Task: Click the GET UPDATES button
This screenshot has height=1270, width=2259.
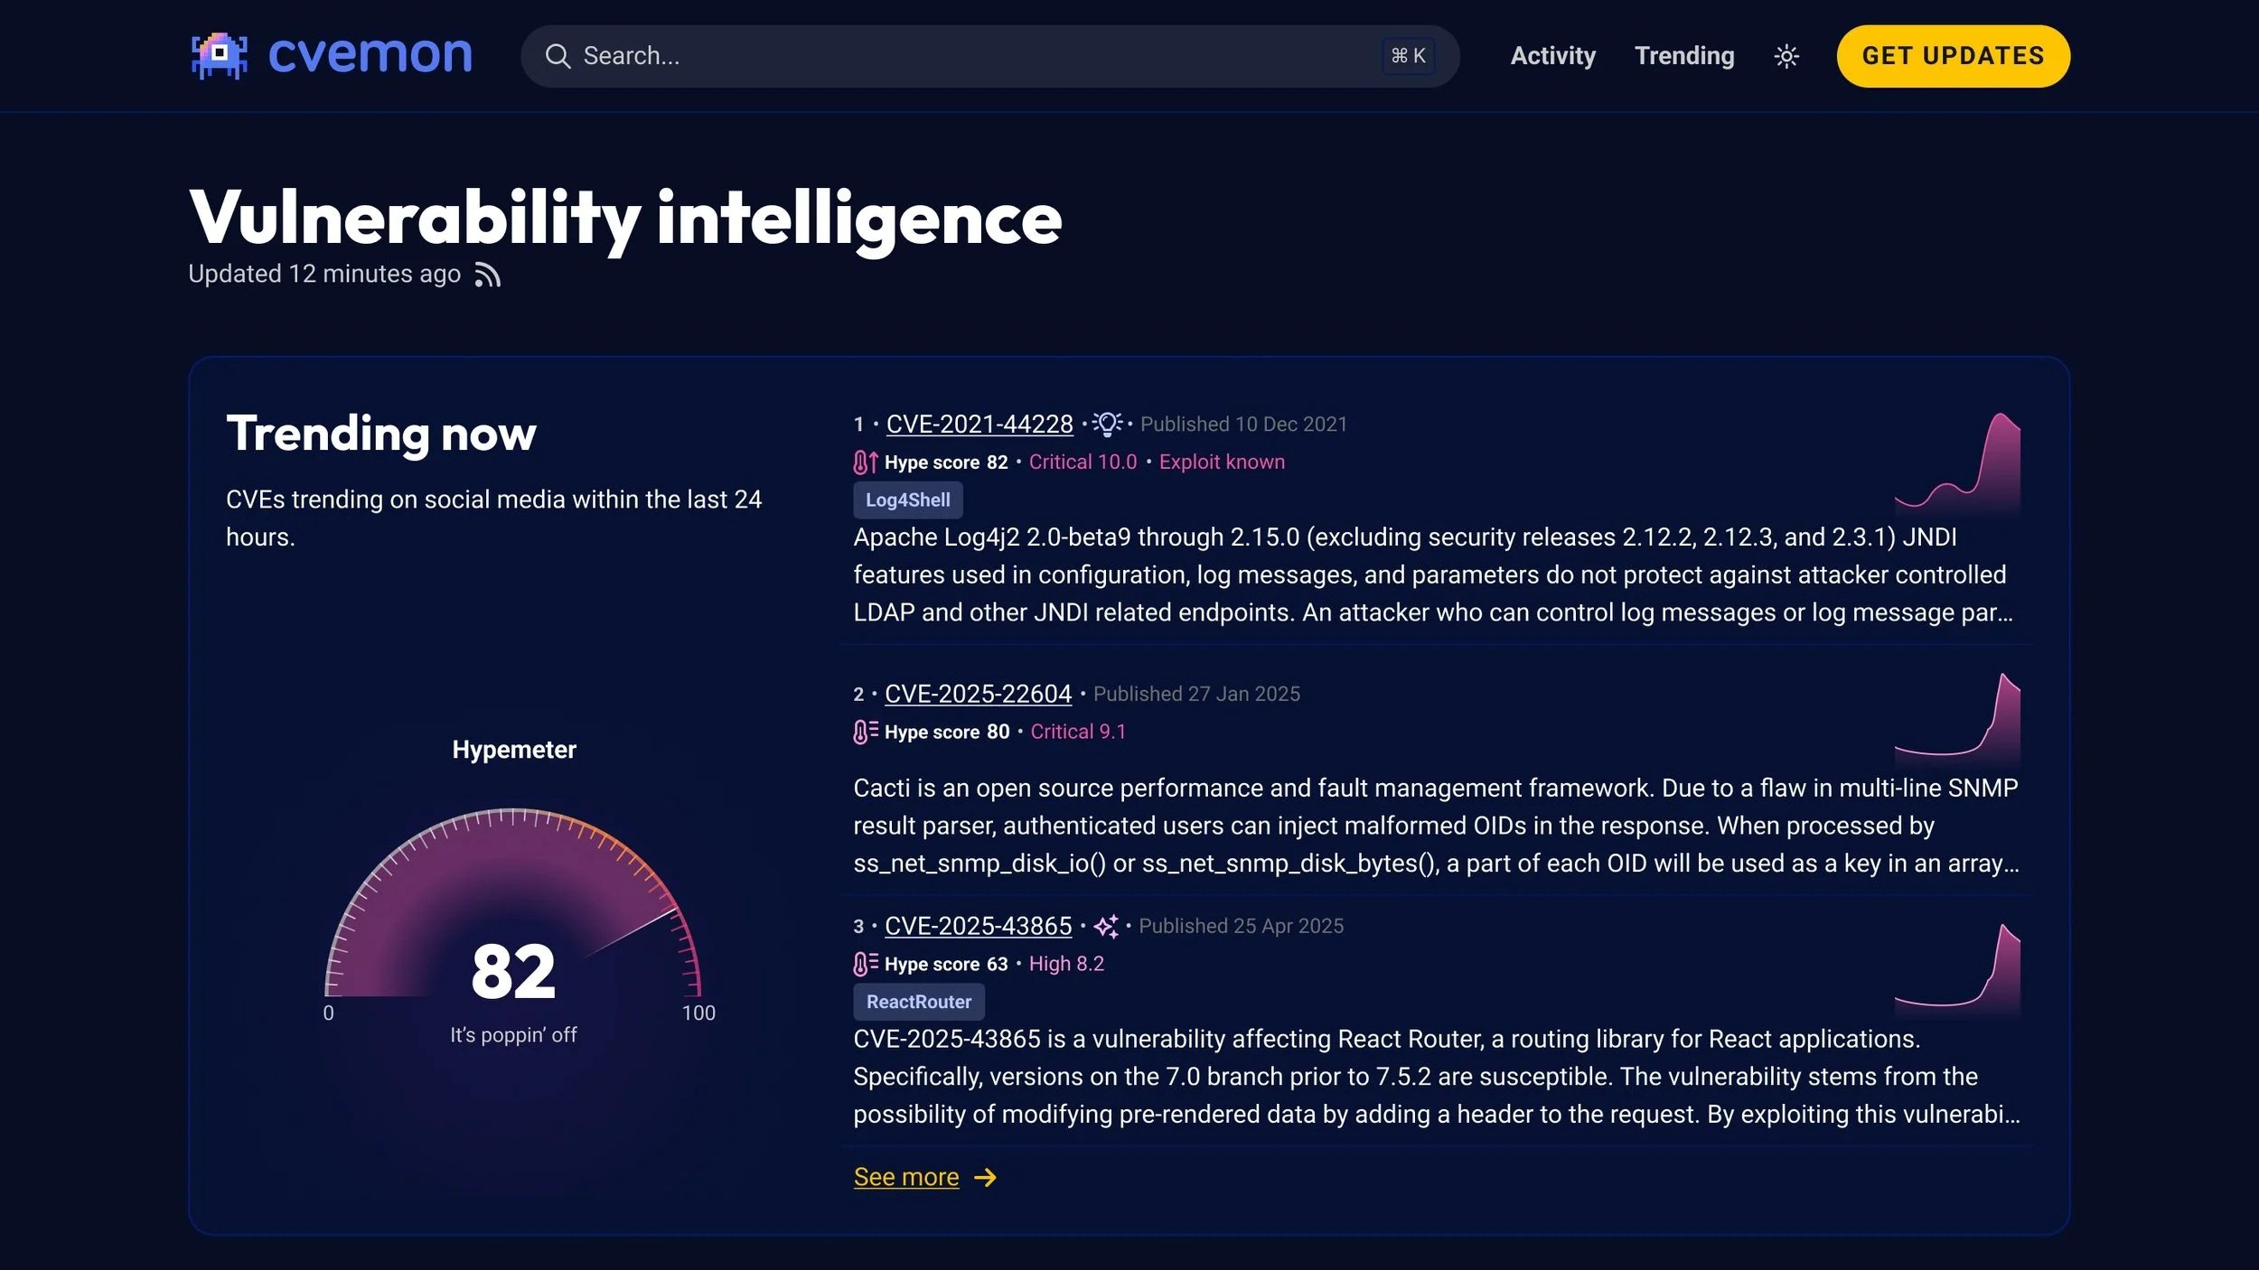Action: (1952, 55)
